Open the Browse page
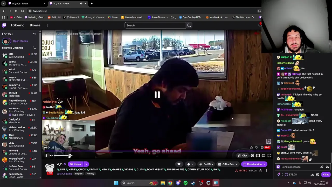 [35, 25]
